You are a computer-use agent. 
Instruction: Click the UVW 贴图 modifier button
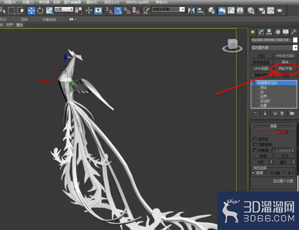coord(261,69)
